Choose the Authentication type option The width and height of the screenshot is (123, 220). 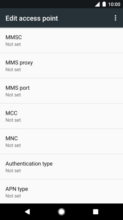pos(61,167)
